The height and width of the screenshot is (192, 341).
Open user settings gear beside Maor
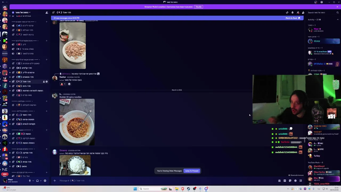pos(45,181)
